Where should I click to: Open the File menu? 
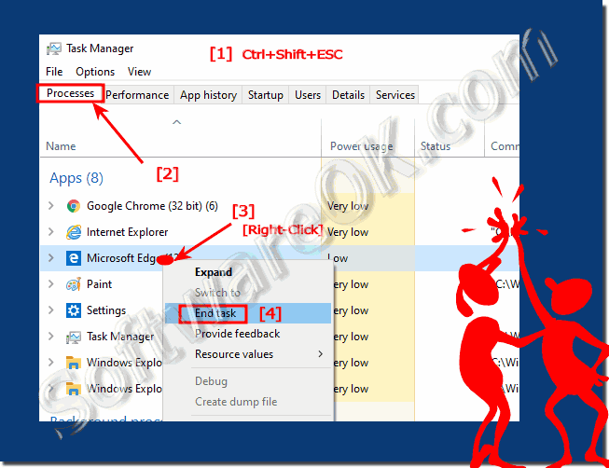pos(54,72)
